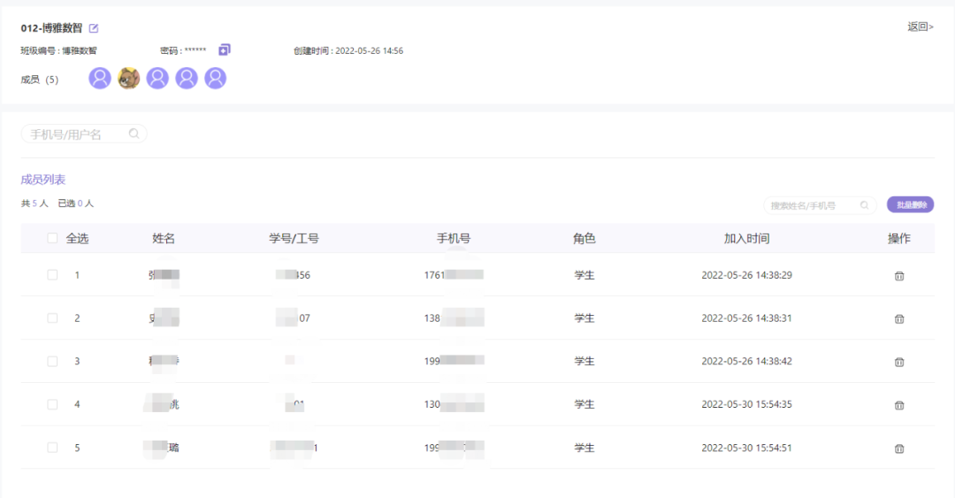The image size is (955, 498).
Task: Delete member row 2 with trash icon
Action: tap(899, 318)
